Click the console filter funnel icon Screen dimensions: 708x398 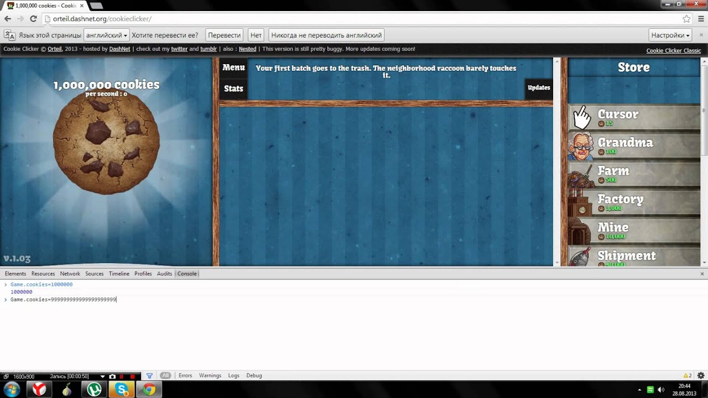click(x=149, y=375)
